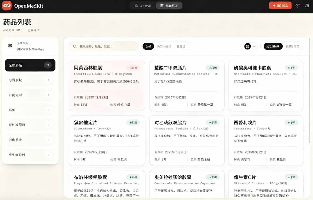Click the category grid icon in sidebar header

[10, 46]
